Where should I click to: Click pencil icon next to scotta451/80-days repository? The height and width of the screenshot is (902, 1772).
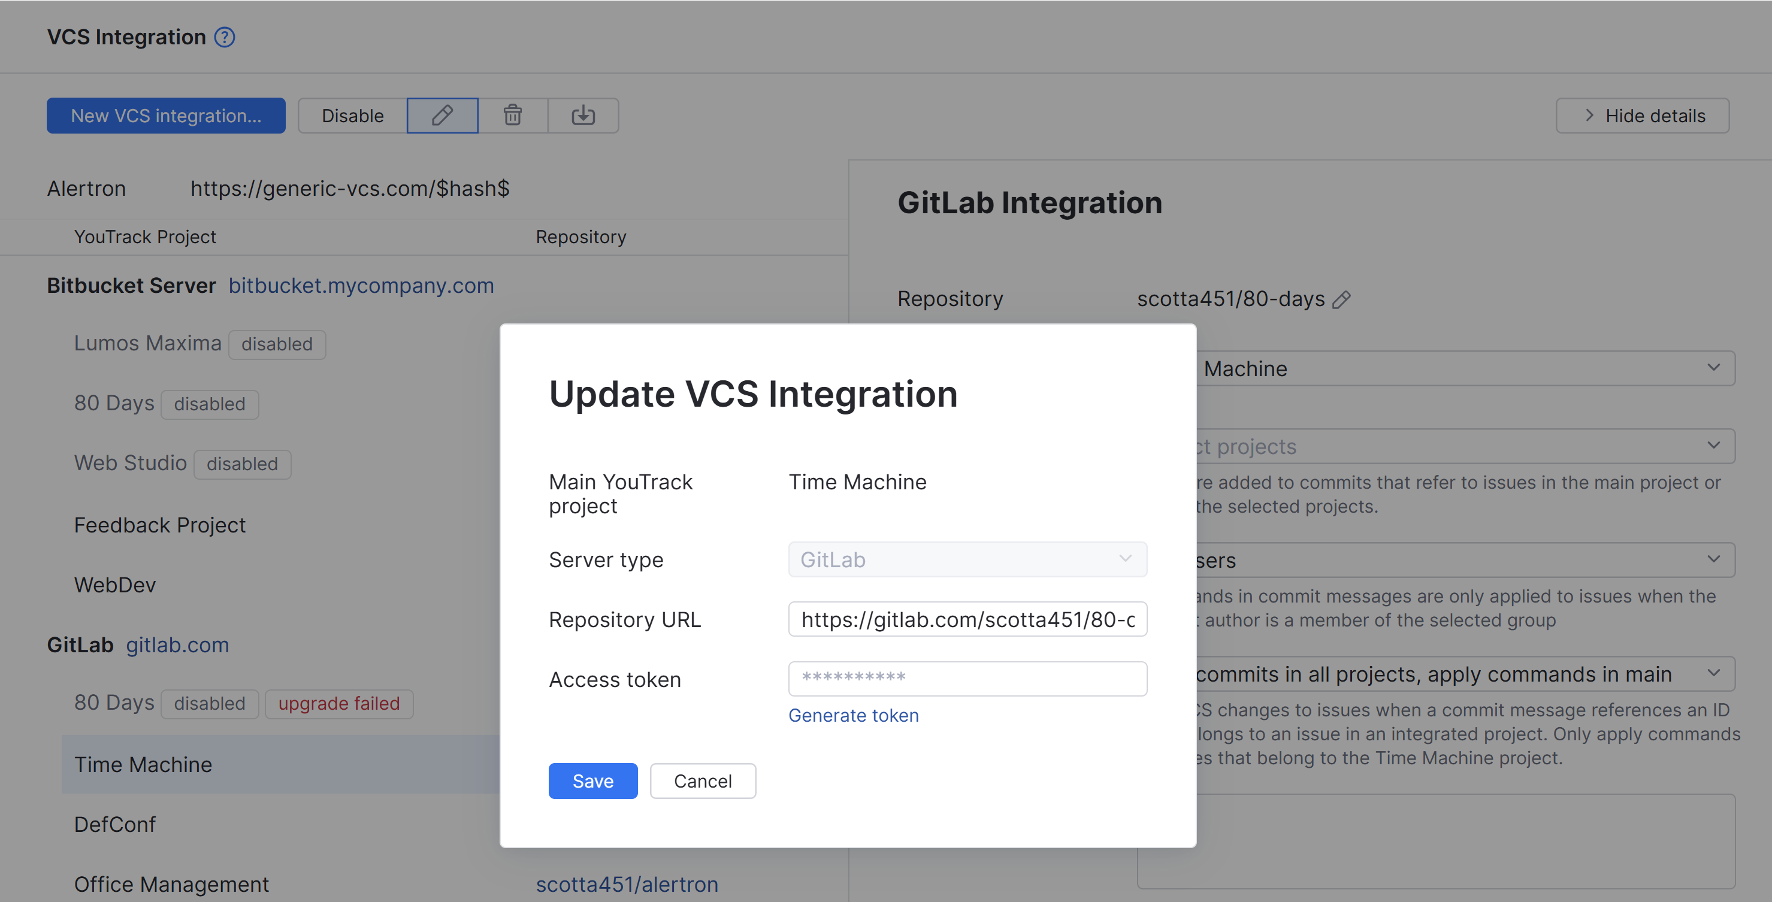point(1341,299)
